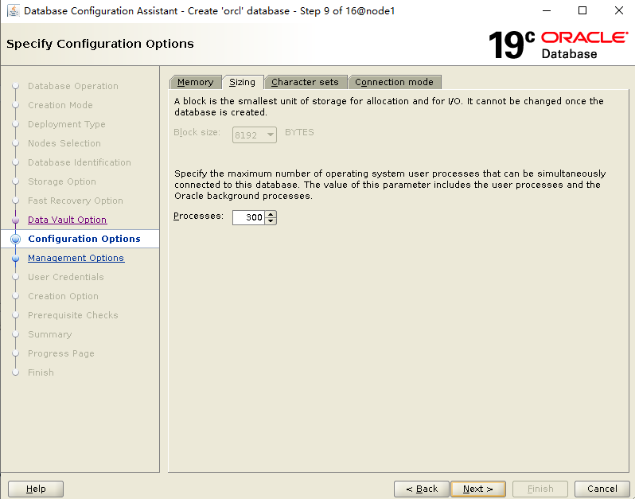Open the Management Options step link
The height and width of the screenshot is (499, 635).
pos(76,258)
